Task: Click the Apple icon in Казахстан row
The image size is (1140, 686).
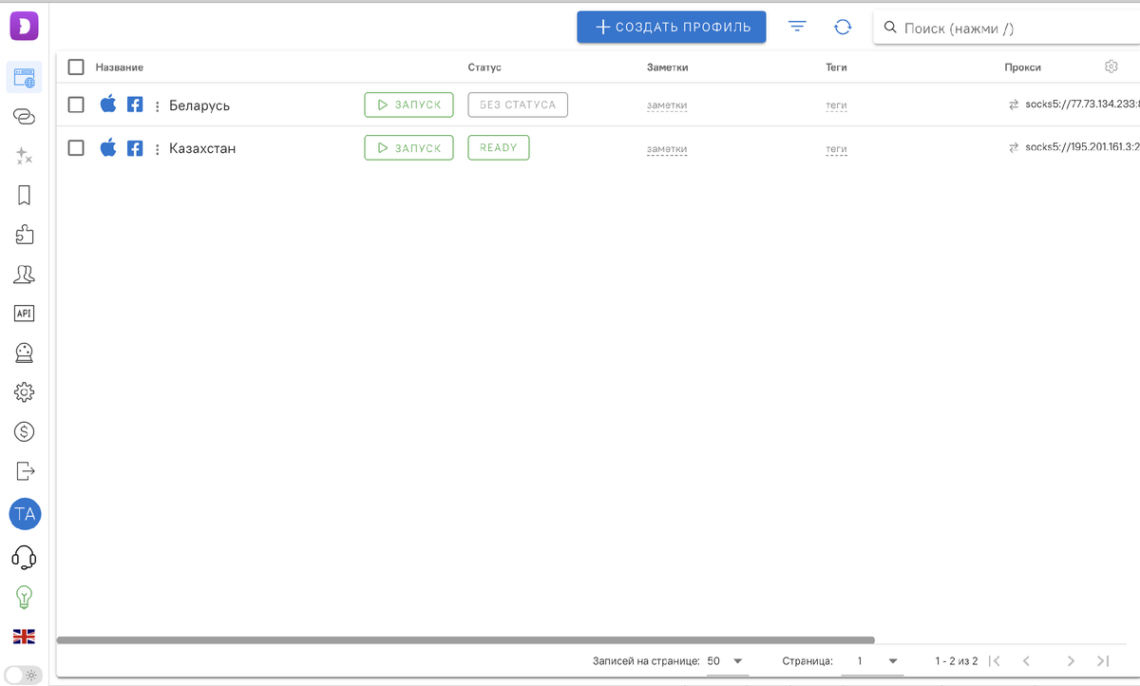Action: tap(108, 147)
